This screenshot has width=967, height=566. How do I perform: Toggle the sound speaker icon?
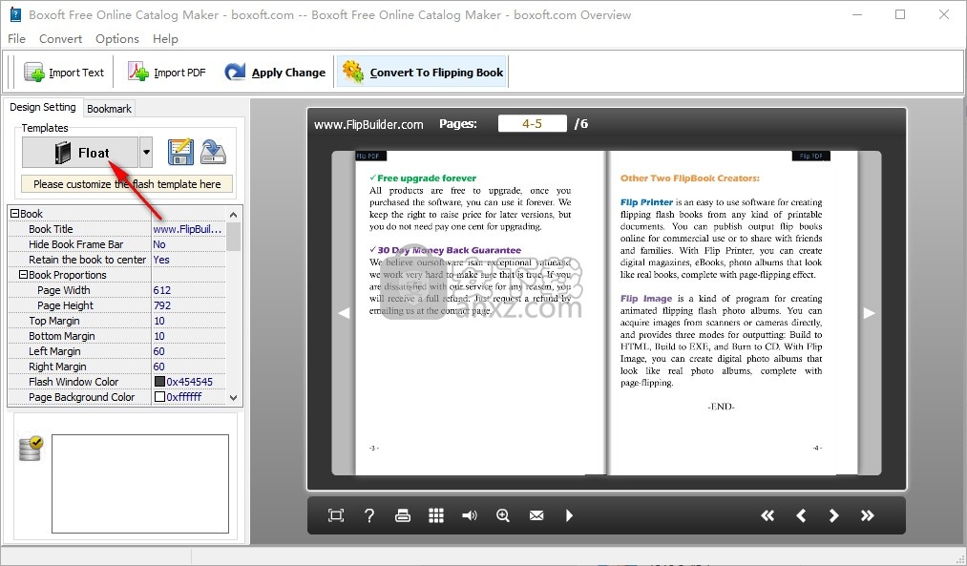point(470,515)
